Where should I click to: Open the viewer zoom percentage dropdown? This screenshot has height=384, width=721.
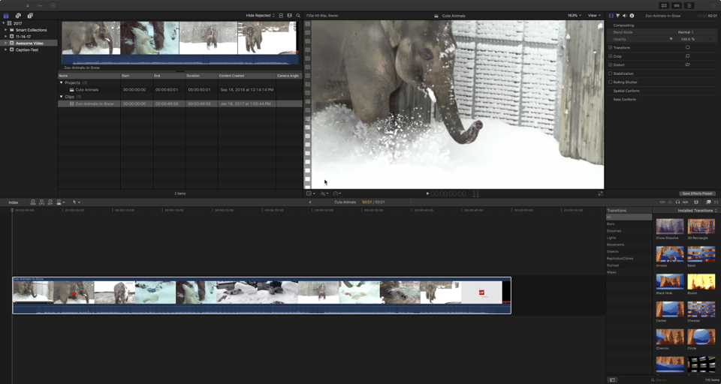pos(574,15)
